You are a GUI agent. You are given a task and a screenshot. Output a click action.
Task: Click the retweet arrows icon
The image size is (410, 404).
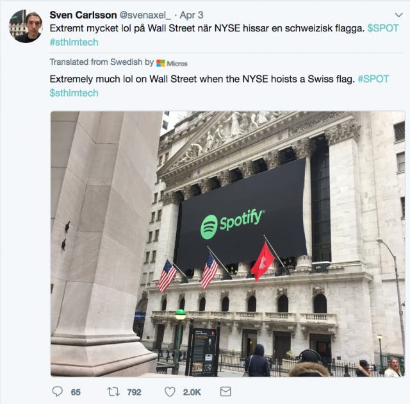(113, 392)
